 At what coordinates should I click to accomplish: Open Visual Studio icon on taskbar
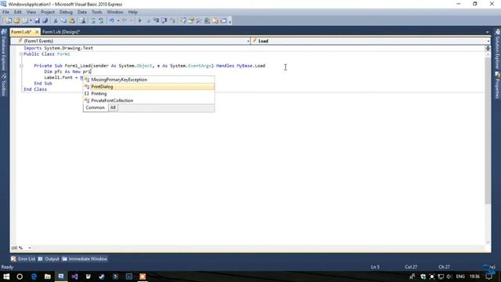tap(75, 277)
